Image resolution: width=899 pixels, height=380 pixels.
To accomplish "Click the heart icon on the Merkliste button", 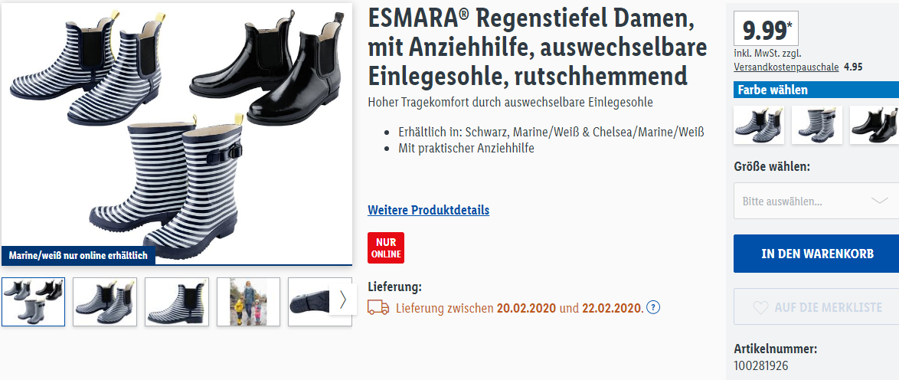I will point(760,308).
